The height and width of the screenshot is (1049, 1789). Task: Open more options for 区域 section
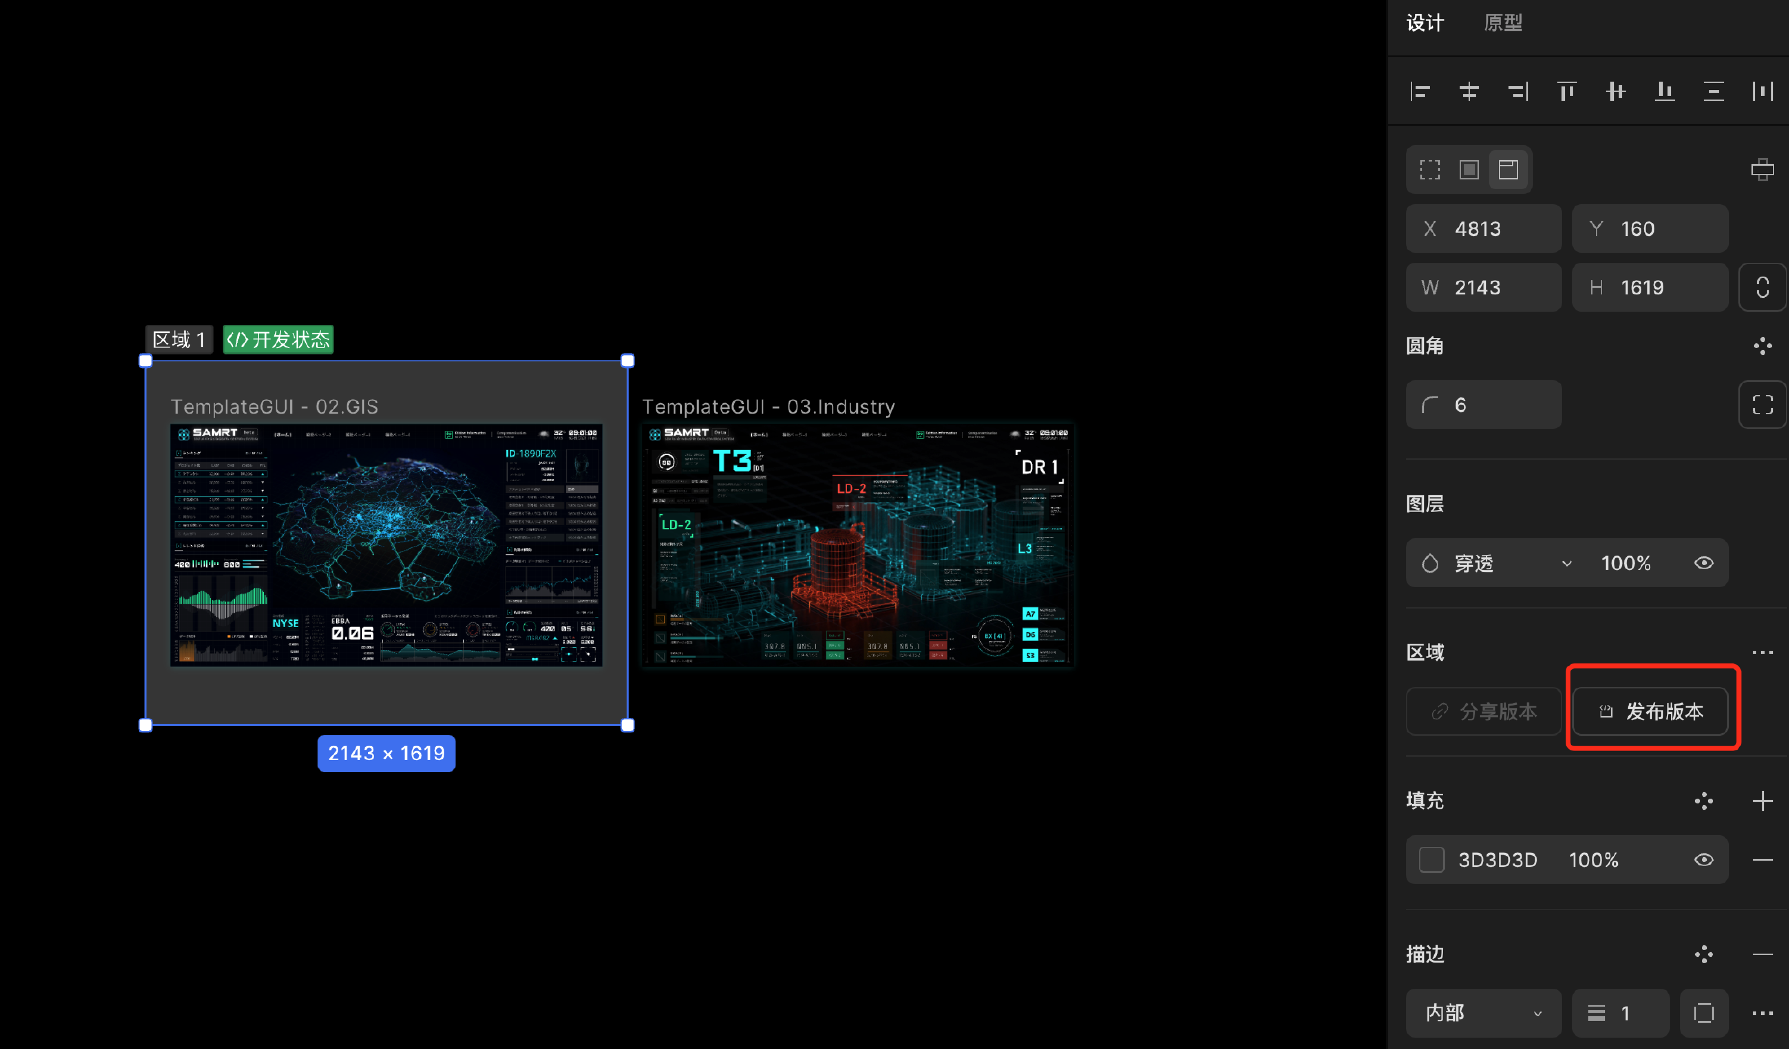point(1763,653)
